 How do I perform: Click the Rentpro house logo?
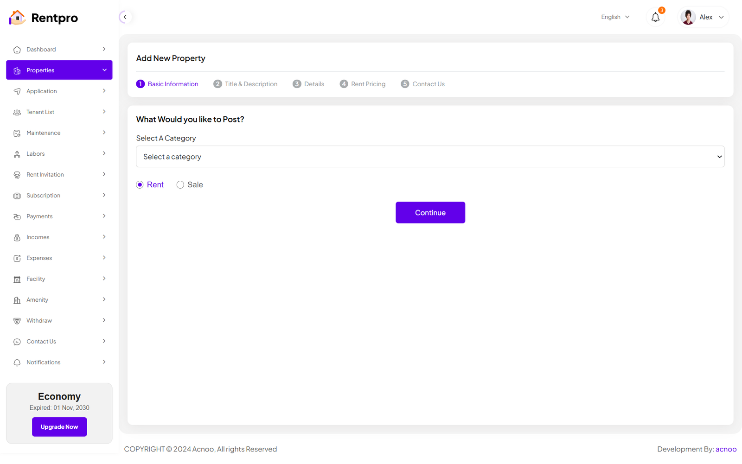(17, 18)
